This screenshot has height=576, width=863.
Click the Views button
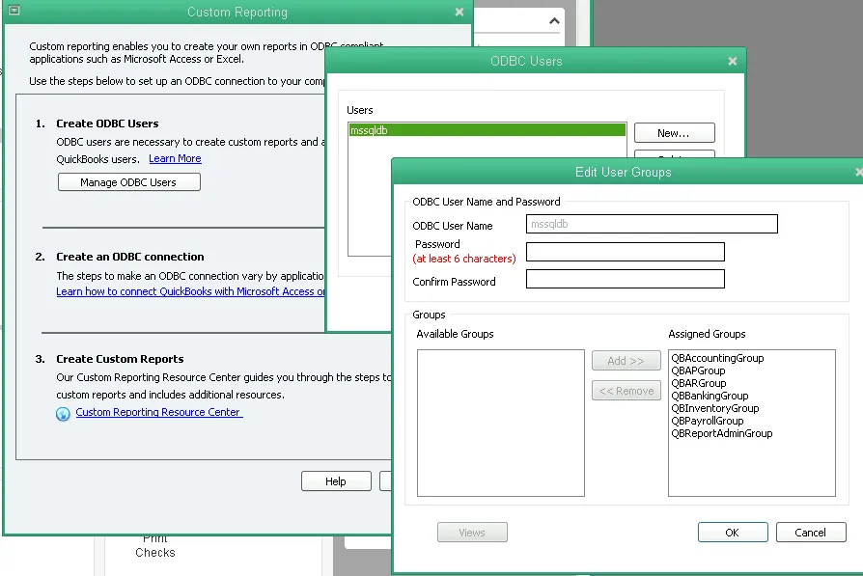coord(472,533)
